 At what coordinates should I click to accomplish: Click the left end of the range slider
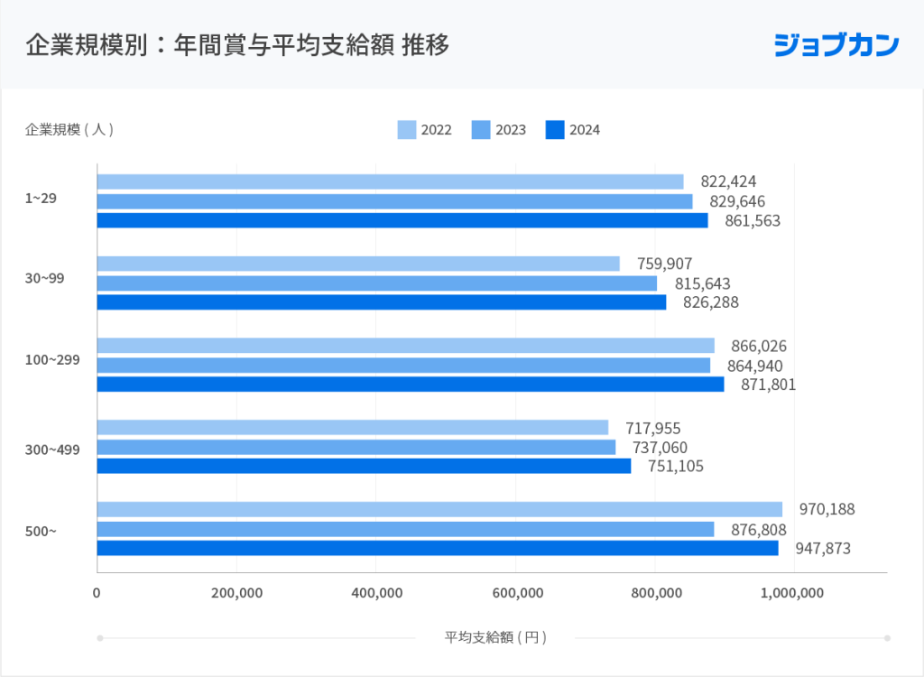tap(100, 638)
